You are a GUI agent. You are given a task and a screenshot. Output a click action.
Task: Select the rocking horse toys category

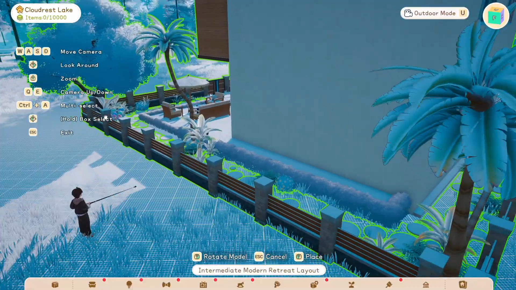point(241,285)
